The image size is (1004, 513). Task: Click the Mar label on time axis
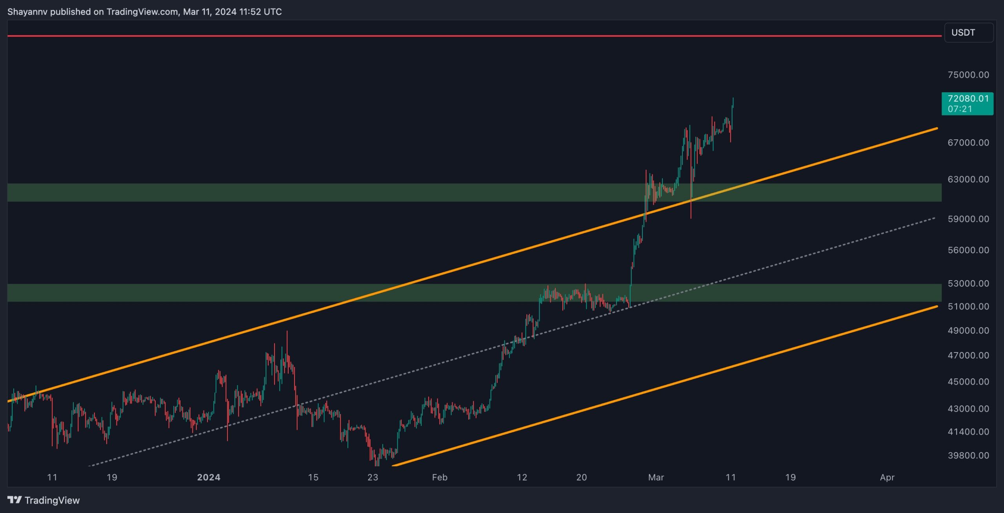[656, 477]
